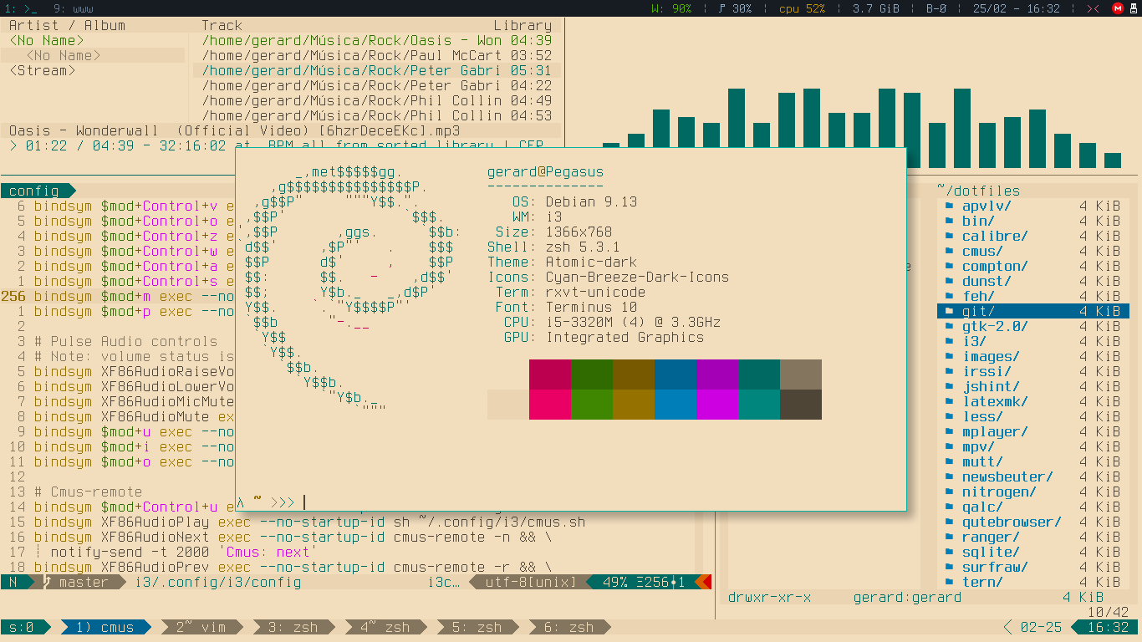The image size is (1142, 642).
Task: Select the Phil Collin track lasting 04:49
Action: pos(377,100)
